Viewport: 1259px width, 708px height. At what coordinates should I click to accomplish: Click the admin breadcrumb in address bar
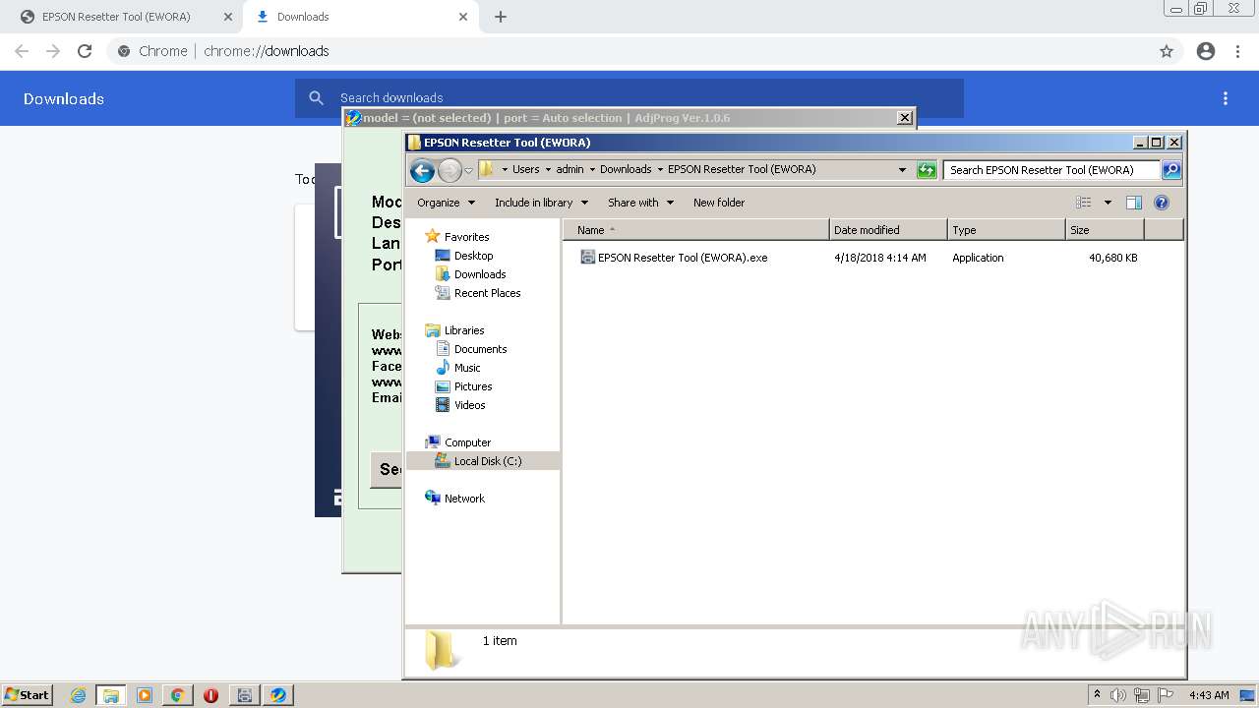pyautogui.click(x=570, y=169)
